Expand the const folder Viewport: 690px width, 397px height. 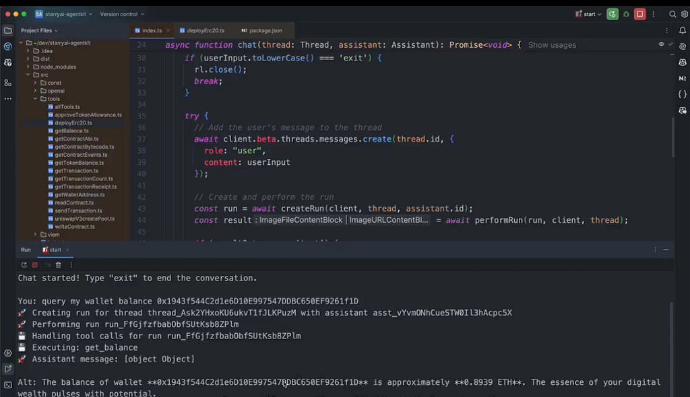point(35,83)
